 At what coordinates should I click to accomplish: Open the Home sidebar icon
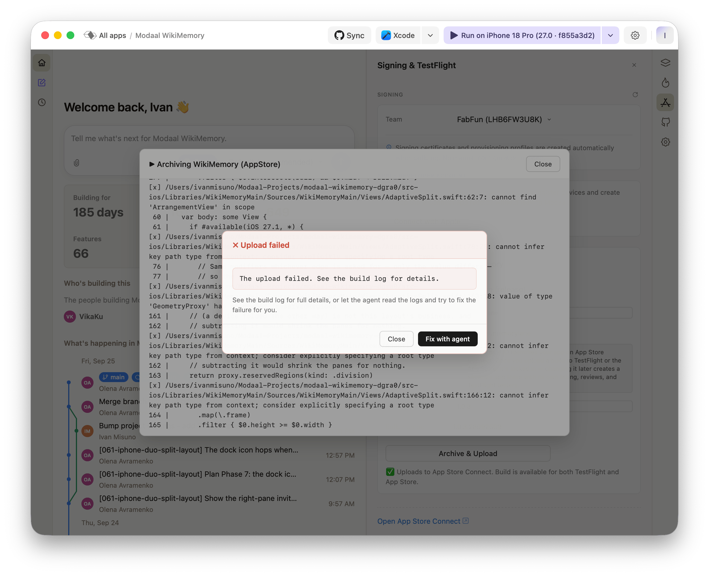42,63
